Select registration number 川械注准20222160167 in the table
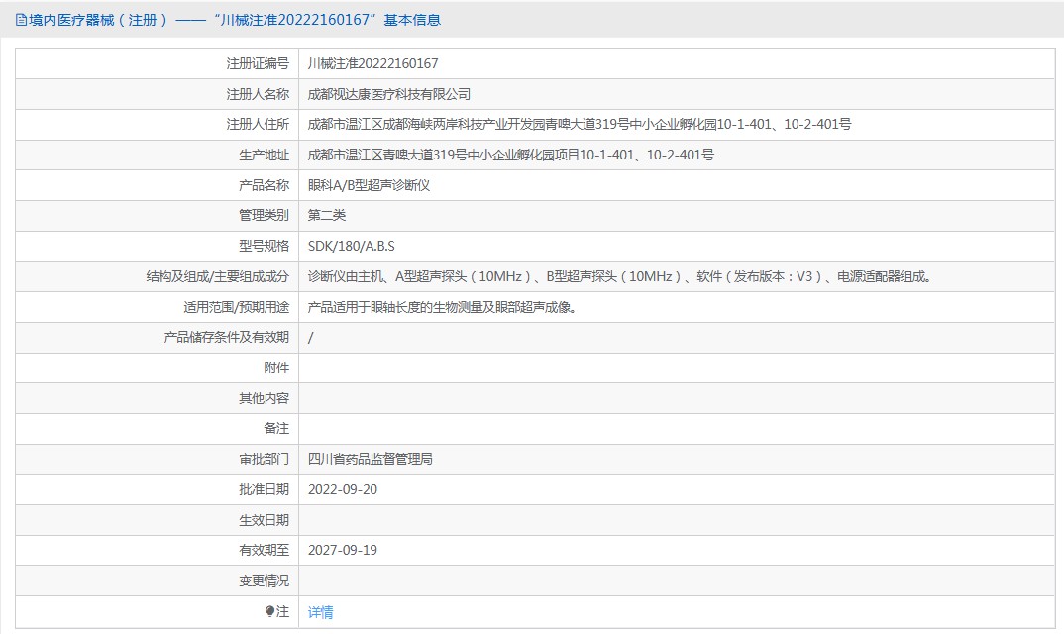1064x634 pixels. tap(372, 63)
